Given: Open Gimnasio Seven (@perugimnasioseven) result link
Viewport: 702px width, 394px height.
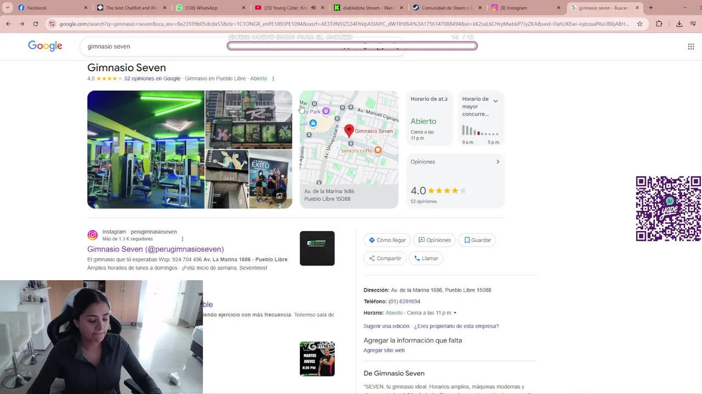Looking at the screenshot, I should (x=155, y=249).
